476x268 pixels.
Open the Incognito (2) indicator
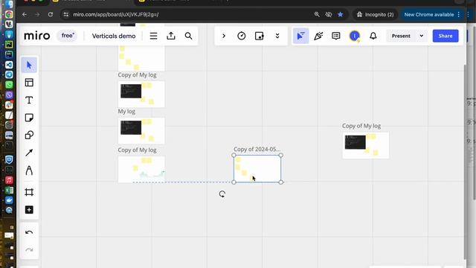[375, 14]
